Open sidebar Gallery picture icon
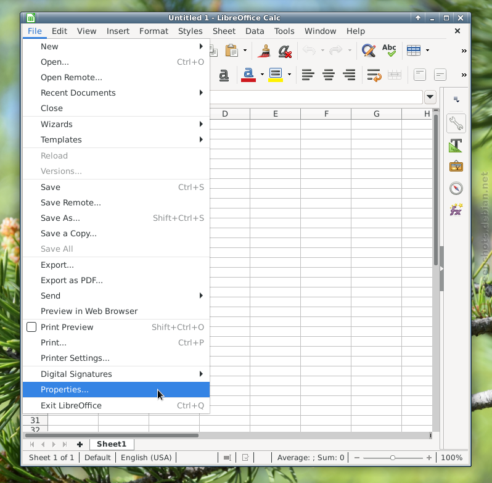This screenshot has height=483, width=492. coord(456,167)
